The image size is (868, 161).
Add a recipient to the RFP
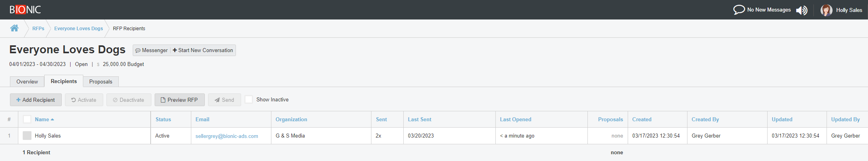pyautogui.click(x=36, y=100)
